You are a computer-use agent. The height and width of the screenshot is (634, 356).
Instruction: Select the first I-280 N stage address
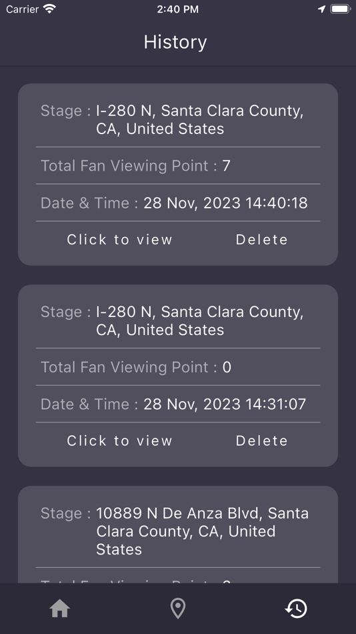[x=199, y=119]
